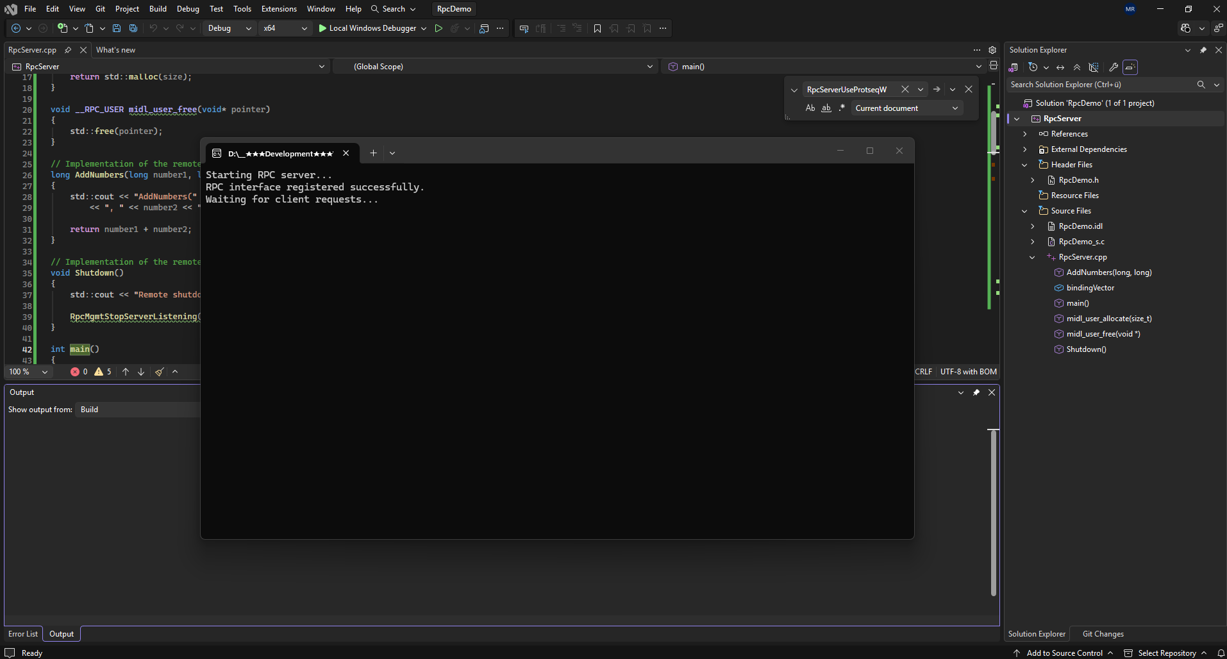Viewport: 1227px width, 659px height.
Task: Open Properties wrench icon in Solution Explorer
Action: 1114,67
